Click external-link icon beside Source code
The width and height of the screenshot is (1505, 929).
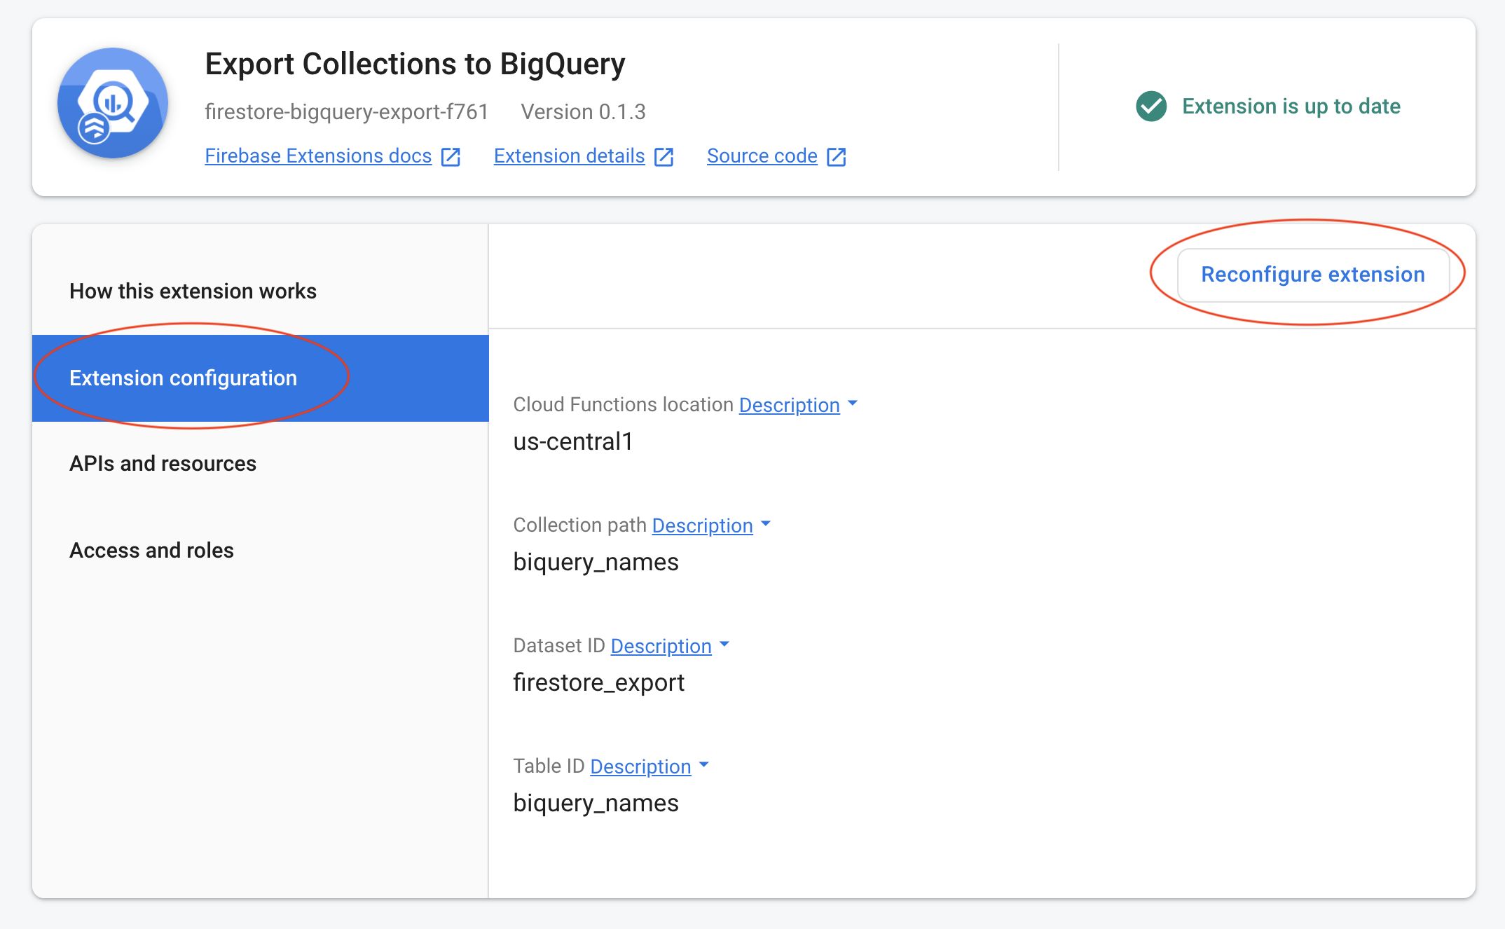[836, 157]
